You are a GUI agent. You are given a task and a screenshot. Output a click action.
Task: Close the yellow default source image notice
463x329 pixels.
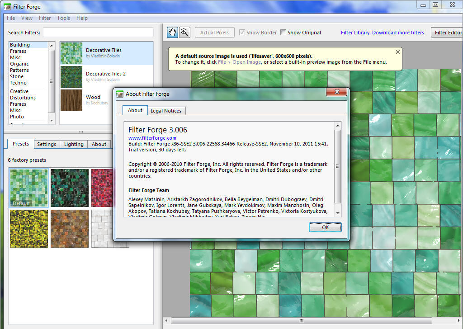(x=397, y=52)
